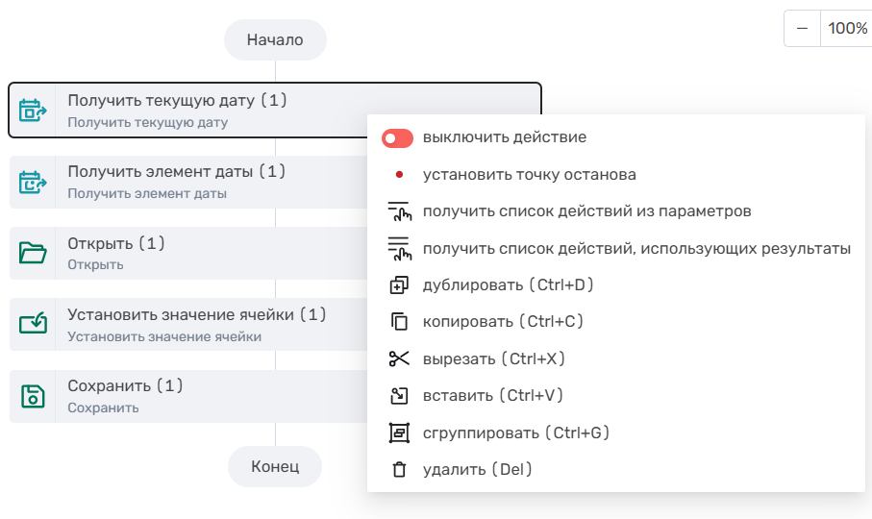Image resolution: width=872 pixels, height=519 pixels.
Task: Click the cell-value icon of Установить значение ячейки
Action: click(x=34, y=325)
